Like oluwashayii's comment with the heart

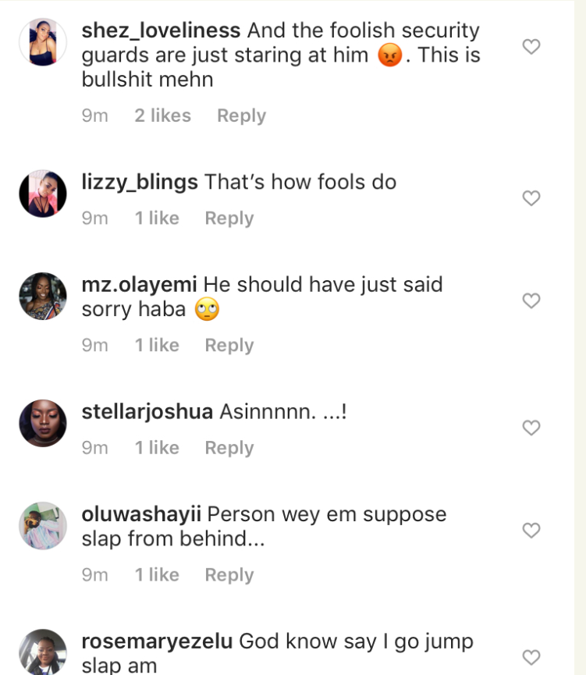tap(531, 531)
